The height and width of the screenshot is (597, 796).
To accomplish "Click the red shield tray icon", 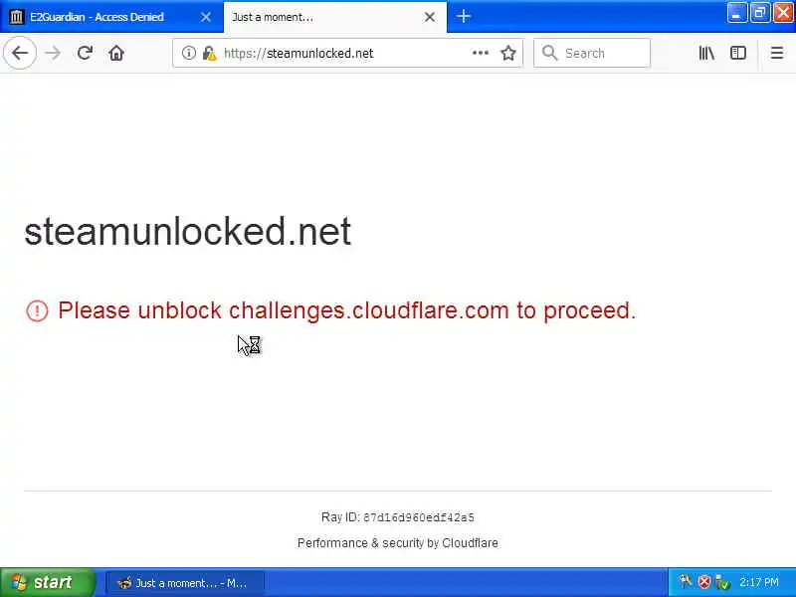I will click(703, 582).
